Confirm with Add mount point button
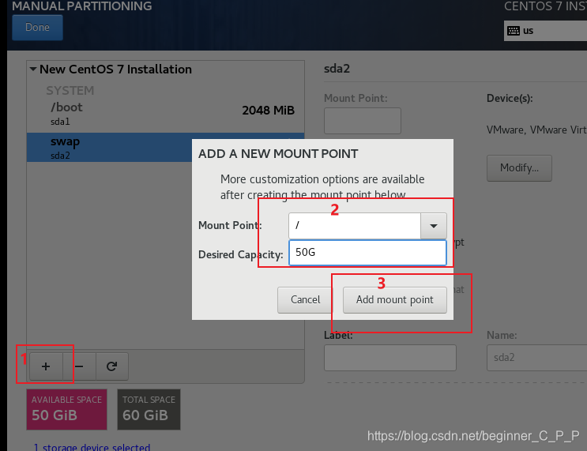 click(394, 300)
